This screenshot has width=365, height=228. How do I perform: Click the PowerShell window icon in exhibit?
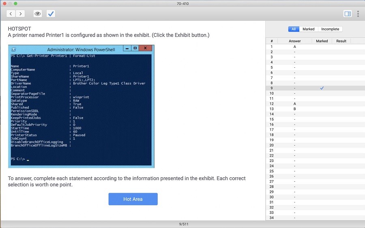click(x=14, y=49)
